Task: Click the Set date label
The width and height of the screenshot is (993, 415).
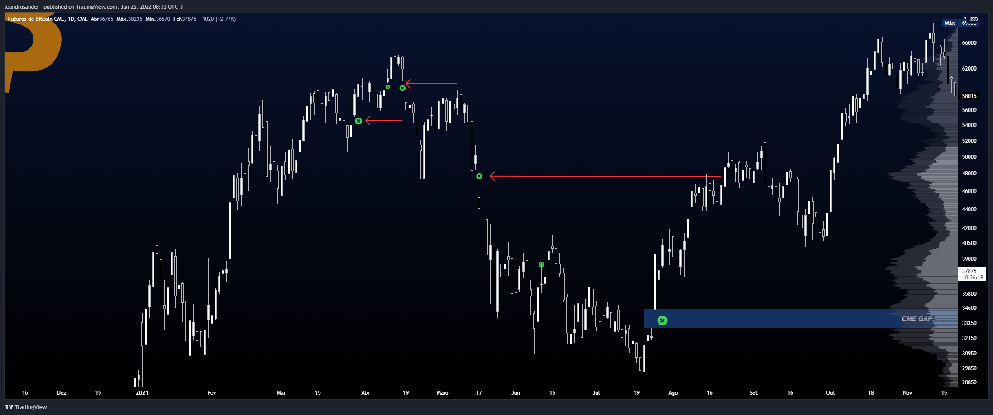Action: click(754, 393)
